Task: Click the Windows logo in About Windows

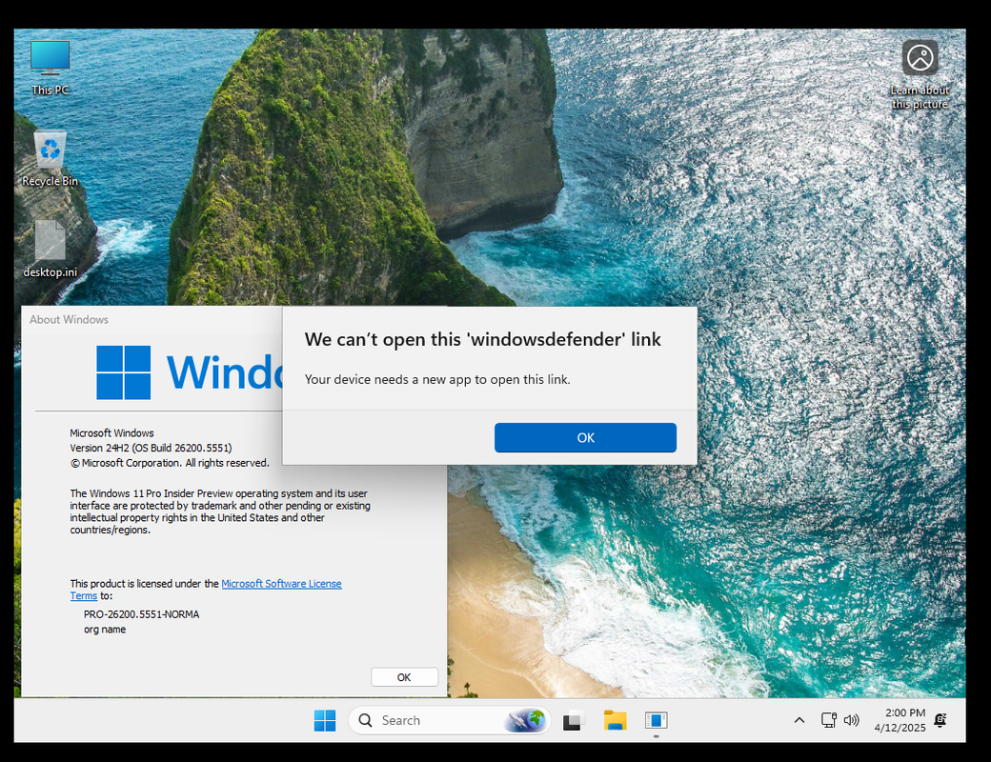Action: [x=123, y=372]
